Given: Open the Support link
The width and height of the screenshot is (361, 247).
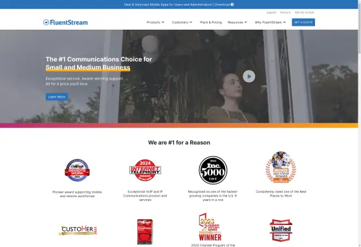Looking at the screenshot, I should point(272,12).
